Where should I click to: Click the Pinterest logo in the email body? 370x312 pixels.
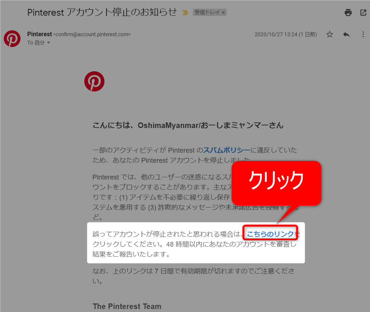tap(94, 81)
